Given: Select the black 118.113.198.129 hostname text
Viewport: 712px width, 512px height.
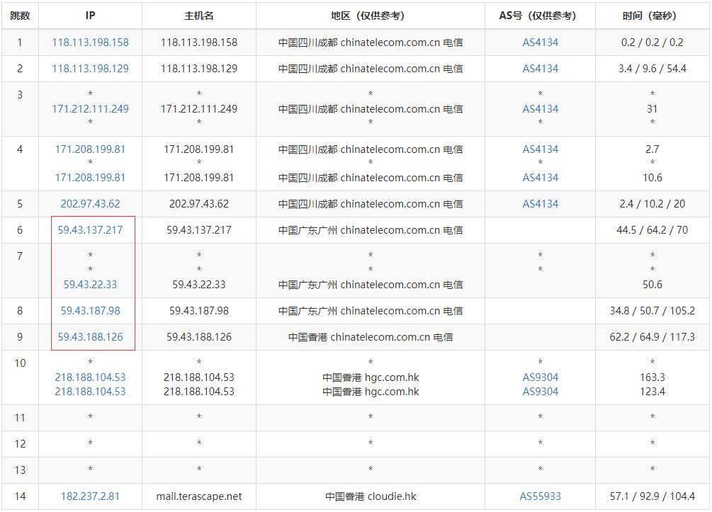Looking at the screenshot, I should click(x=199, y=69).
